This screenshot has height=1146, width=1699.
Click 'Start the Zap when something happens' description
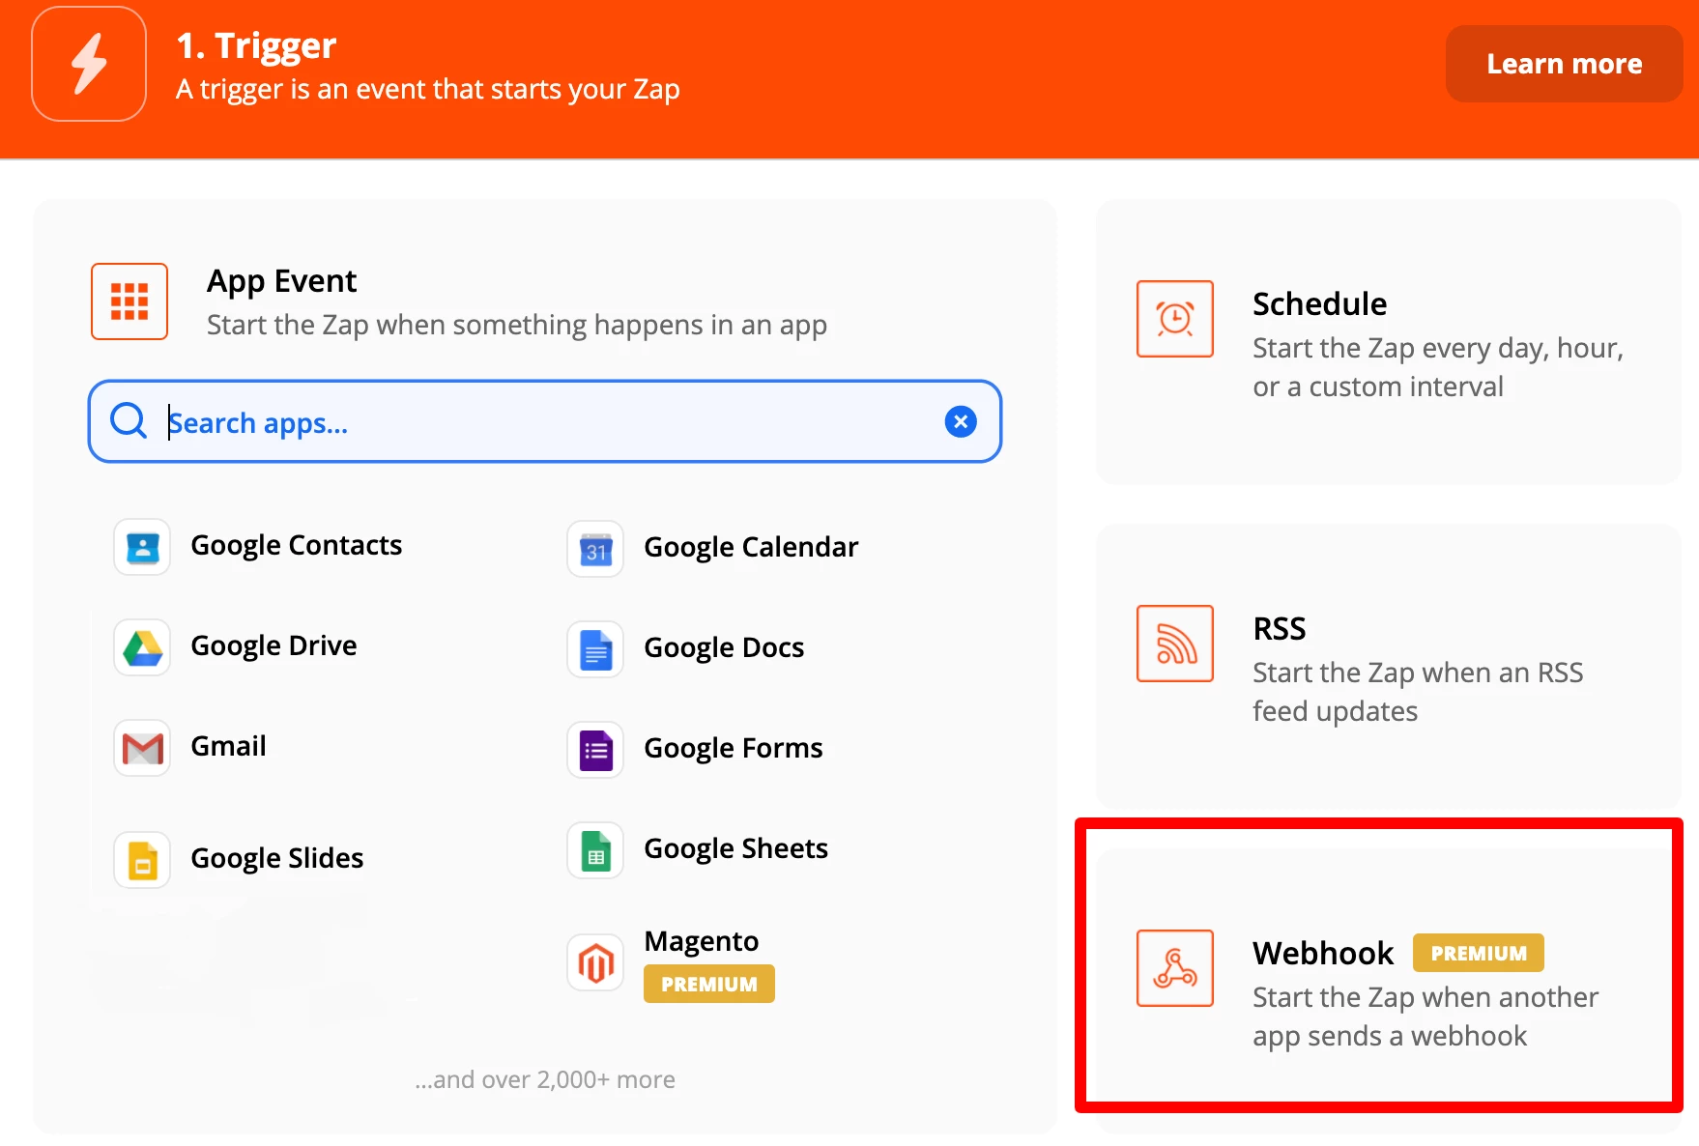517,326
